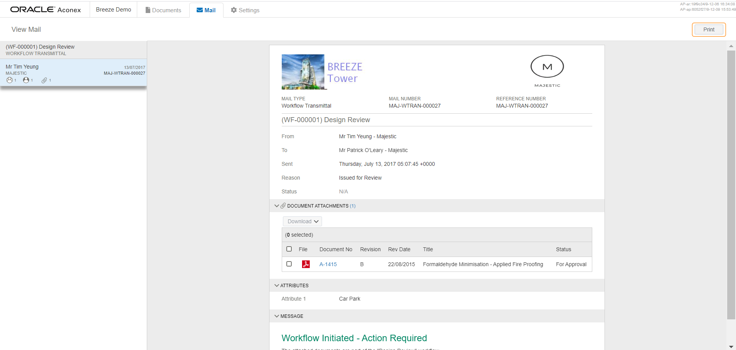
Task: Click the scrollbar down arrow
Action: point(731,347)
